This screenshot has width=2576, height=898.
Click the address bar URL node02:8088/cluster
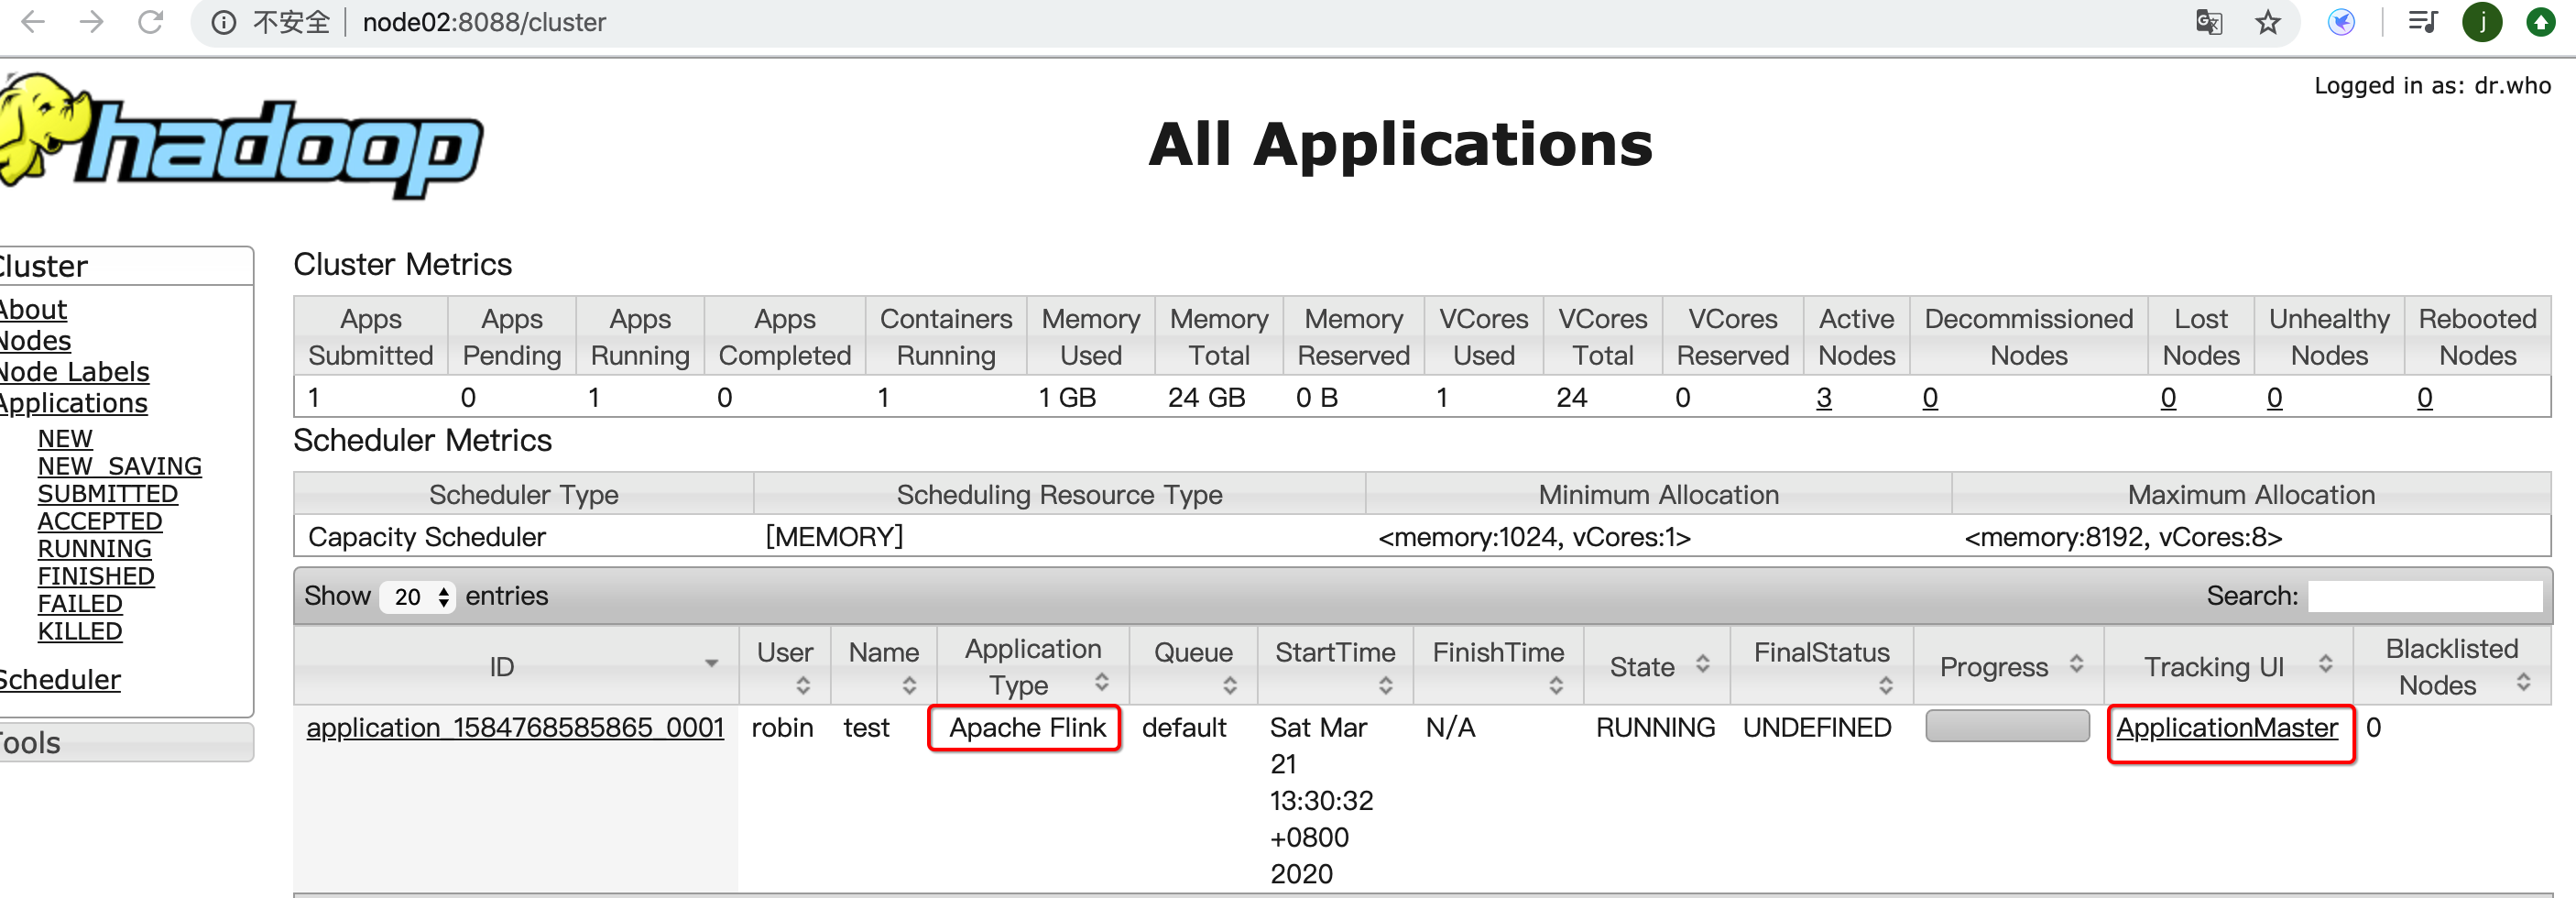click(x=484, y=22)
